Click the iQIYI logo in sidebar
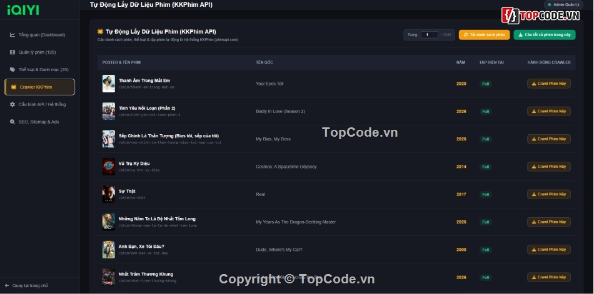This screenshot has width=594, height=294. (x=23, y=10)
